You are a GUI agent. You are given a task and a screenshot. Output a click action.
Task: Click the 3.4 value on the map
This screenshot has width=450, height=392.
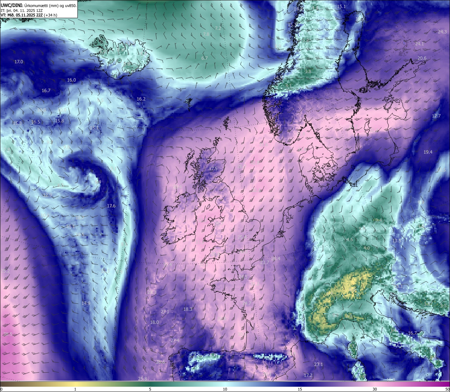click(379, 220)
